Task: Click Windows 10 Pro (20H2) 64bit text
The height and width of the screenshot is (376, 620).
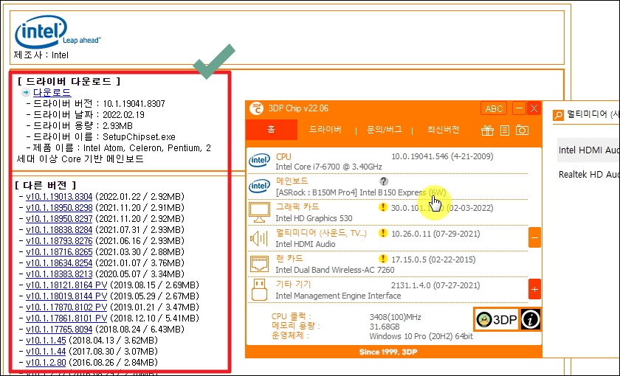Action: 421,336
